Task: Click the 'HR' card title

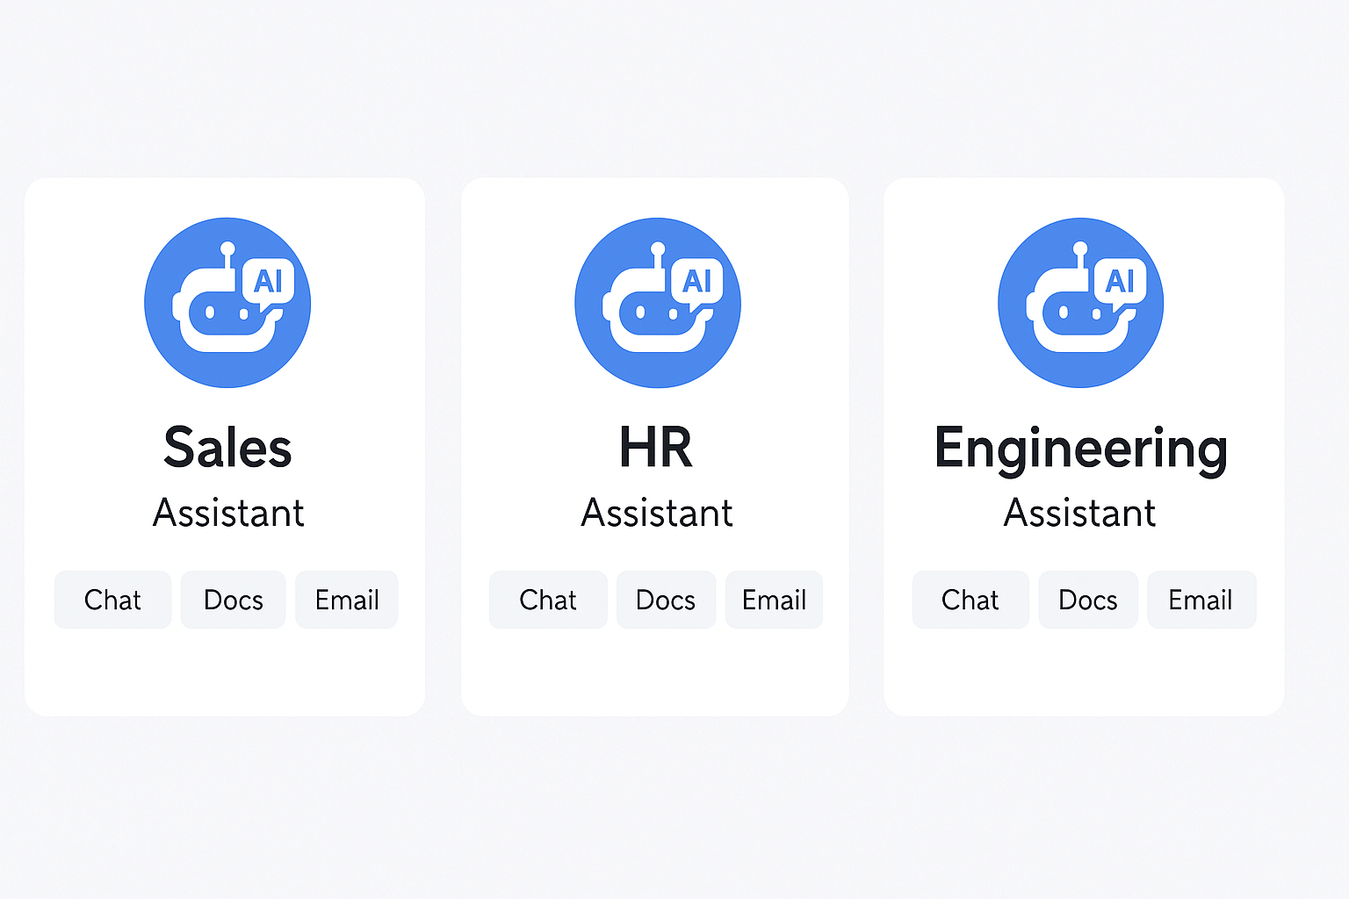Action: click(656, 448)
